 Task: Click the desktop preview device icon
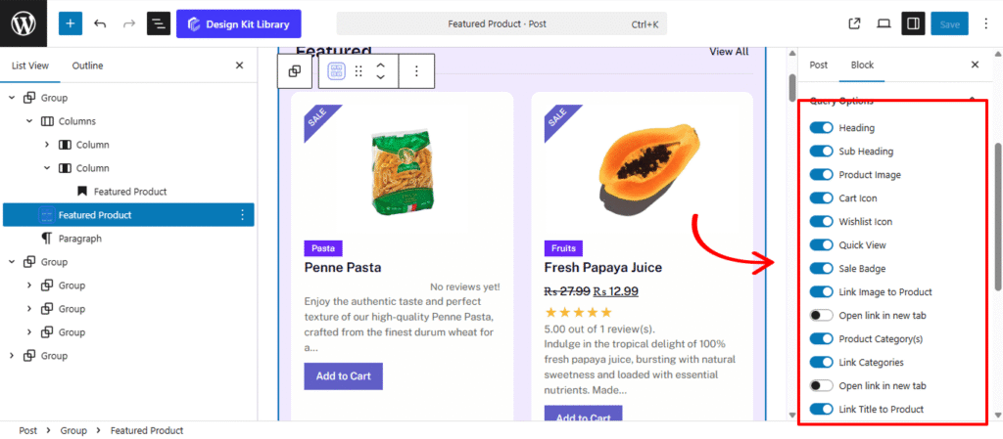(x=884, y=23)
